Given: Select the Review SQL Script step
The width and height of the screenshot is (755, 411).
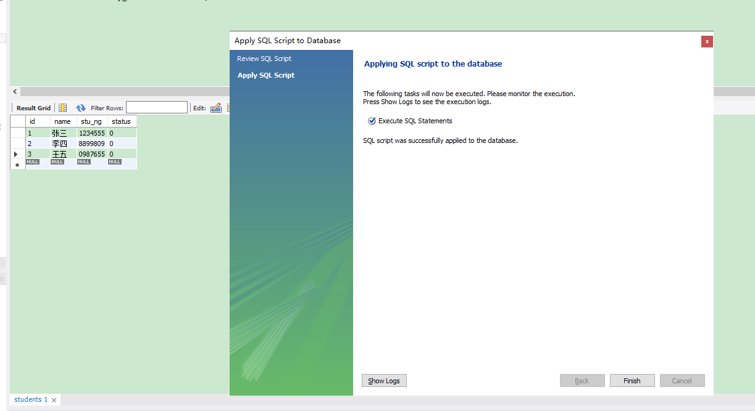Looking at the screenshot, I should (264, 59).
